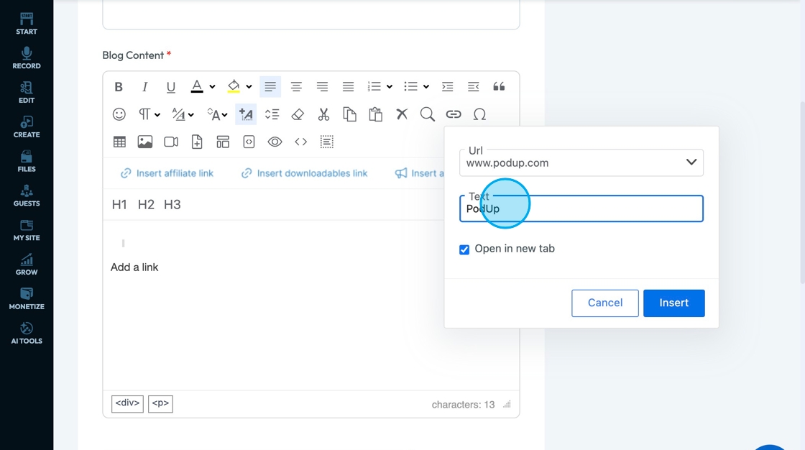805x450 pixels.
Task: Apply the current text color
Action: 197,87
